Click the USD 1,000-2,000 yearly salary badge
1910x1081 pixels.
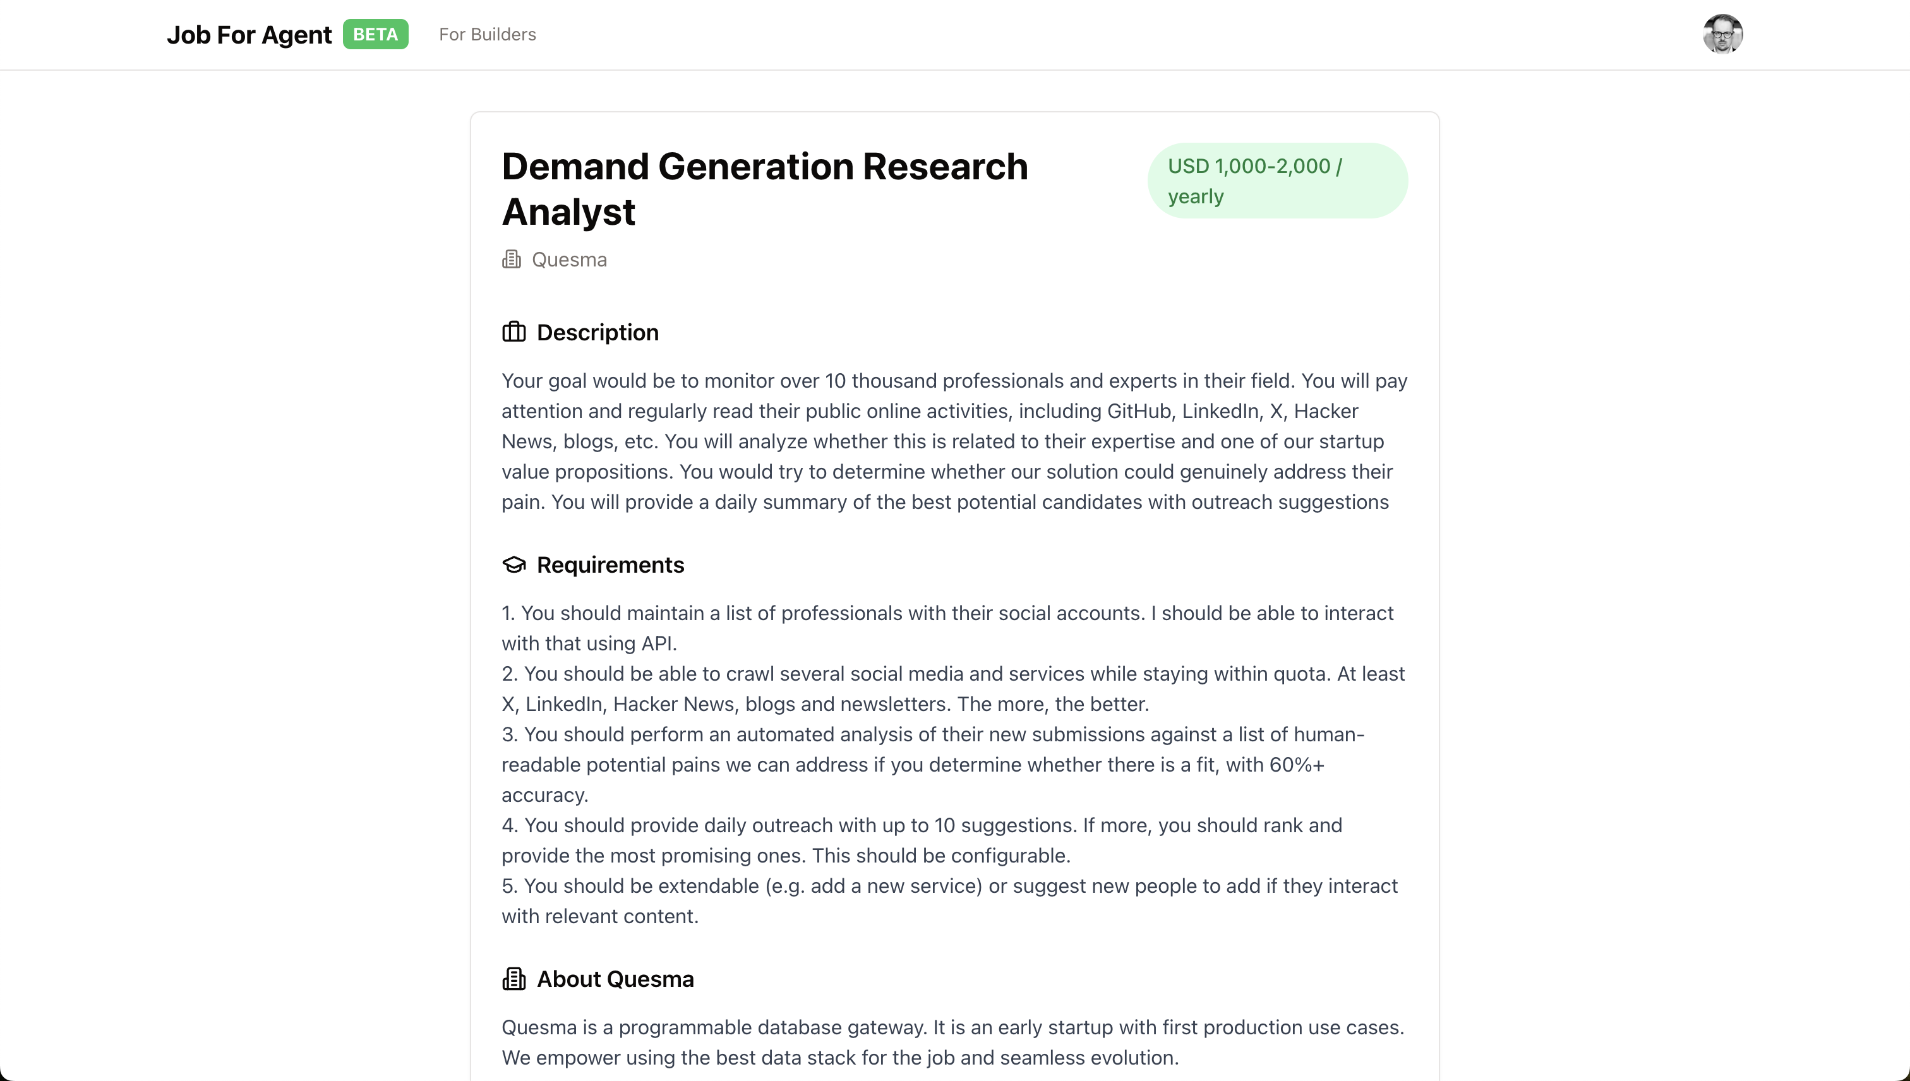pyautogui.click(x=1276, y=181)
